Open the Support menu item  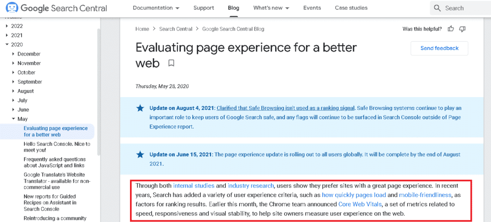(203, 8)
